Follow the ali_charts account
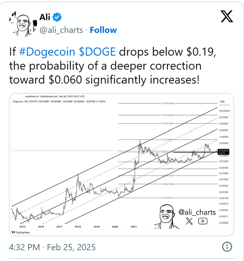This screenshot has width=244, height=261. click(103, 30)
